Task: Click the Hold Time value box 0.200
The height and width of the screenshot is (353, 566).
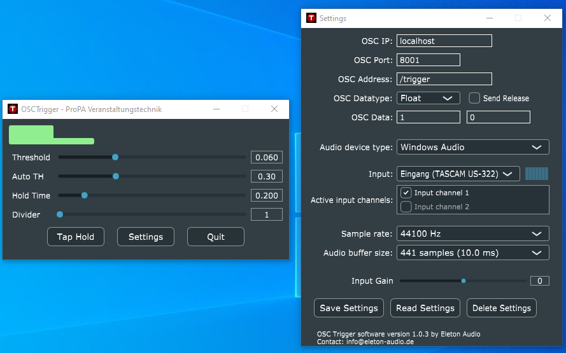Action: pos(266,195)
